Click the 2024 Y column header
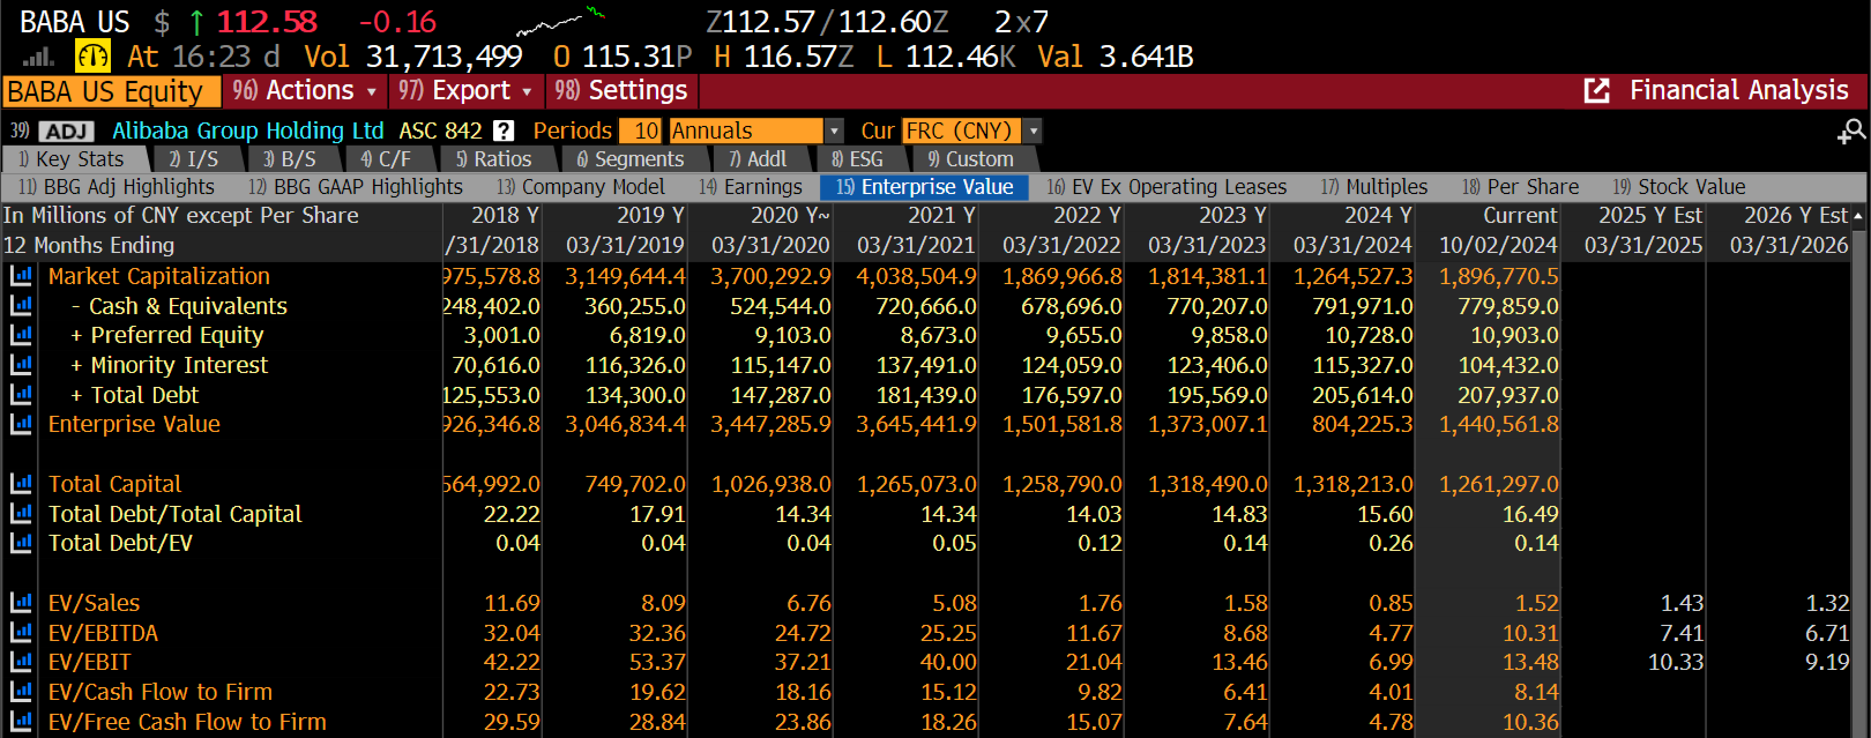Image resolution: width=1871 pixels, height=738 pixels. pos(1377,216)
